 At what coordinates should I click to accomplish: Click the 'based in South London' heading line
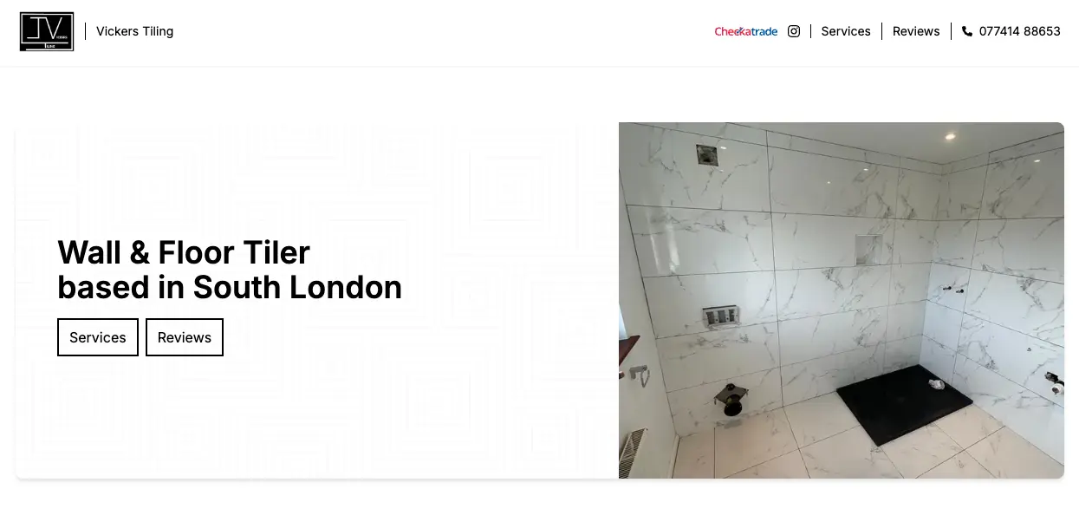click(230, 287)
